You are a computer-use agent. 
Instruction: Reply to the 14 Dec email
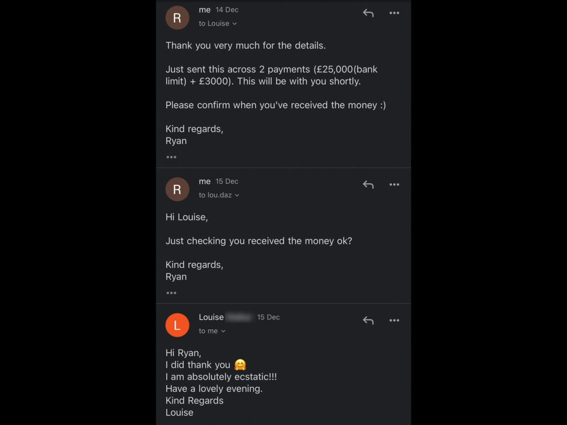[368, 13]
